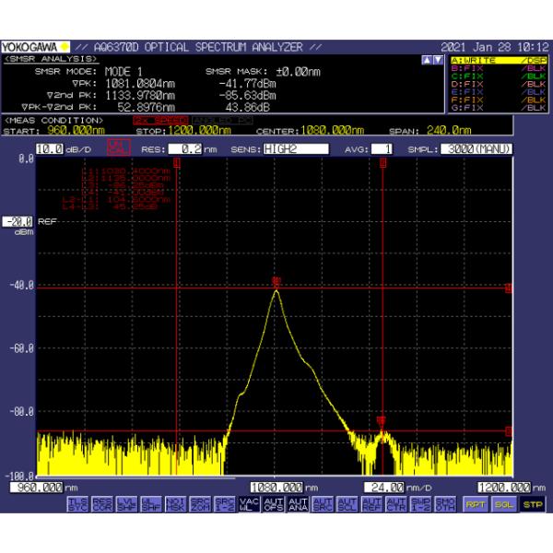Click the TLS SYNC icon
The width and height of the screenshot is (553, 553).
point(76,504)
